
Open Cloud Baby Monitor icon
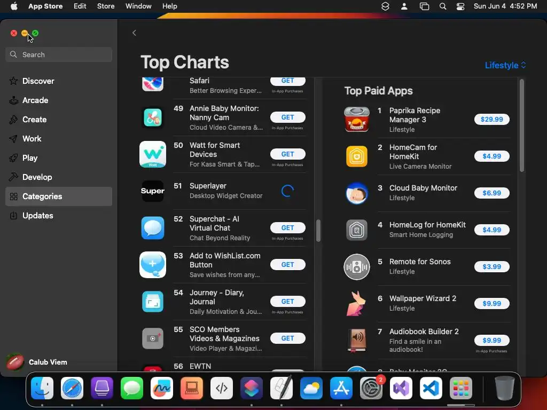coord(356,193)
